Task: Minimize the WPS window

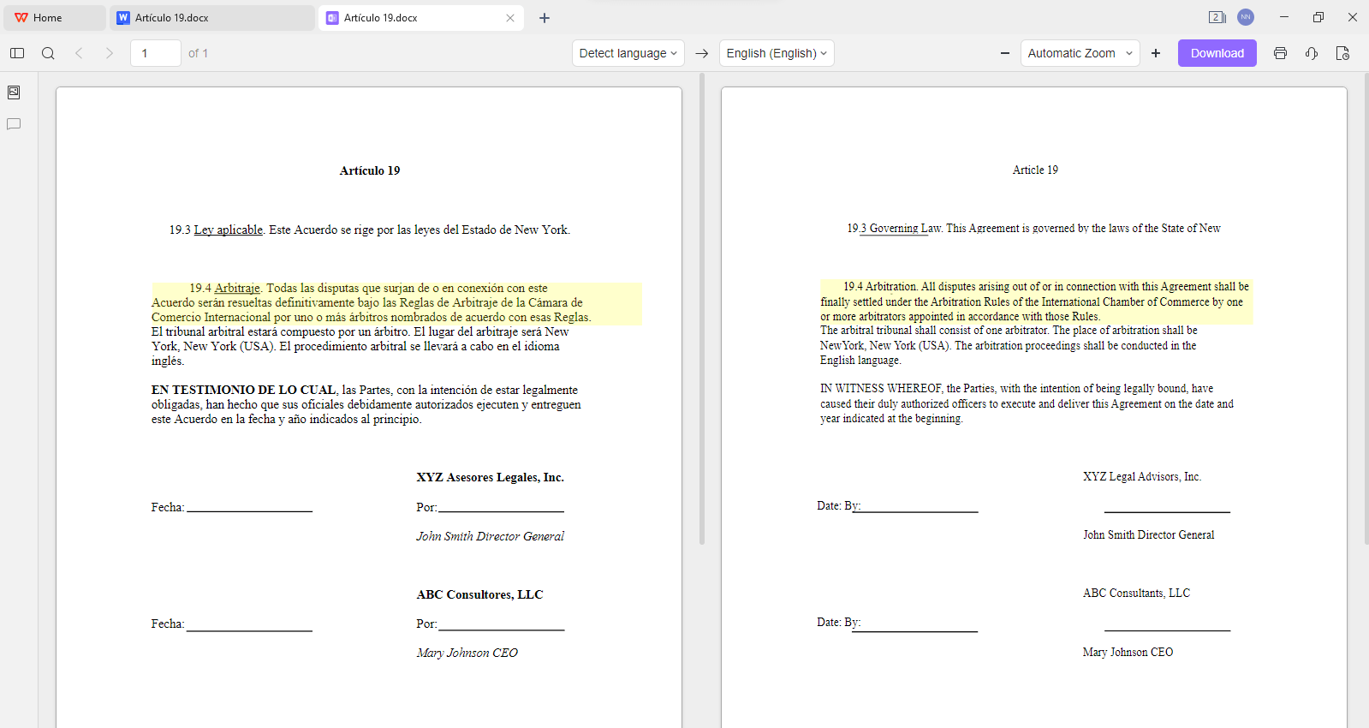Action: pos(1284,17)
